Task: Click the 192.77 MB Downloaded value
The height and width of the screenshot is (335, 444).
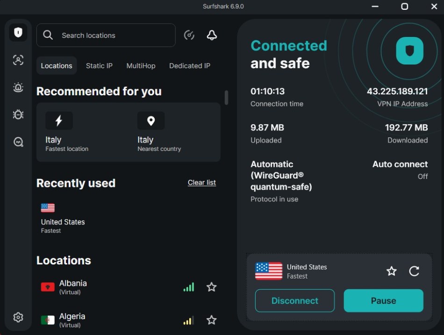Action: tap(406, 128)
